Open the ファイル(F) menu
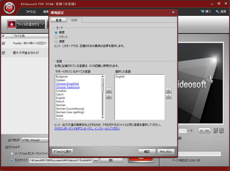 pyautogui.click(x=31, y=12)
